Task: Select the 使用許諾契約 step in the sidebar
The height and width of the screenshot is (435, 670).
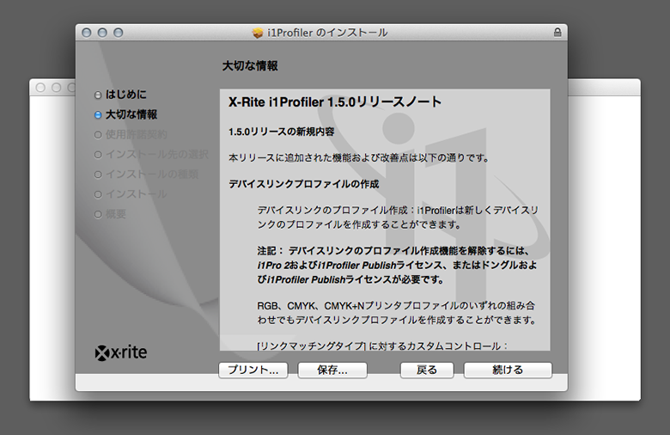Action: tap(136, 134)
